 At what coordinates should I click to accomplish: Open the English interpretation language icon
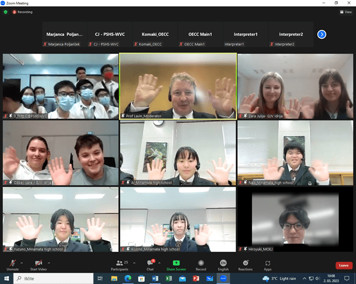[223, 263]
